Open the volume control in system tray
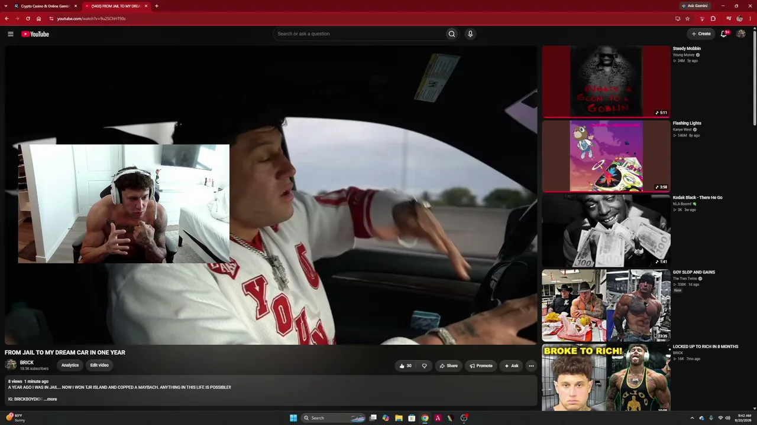 point(727,418)
